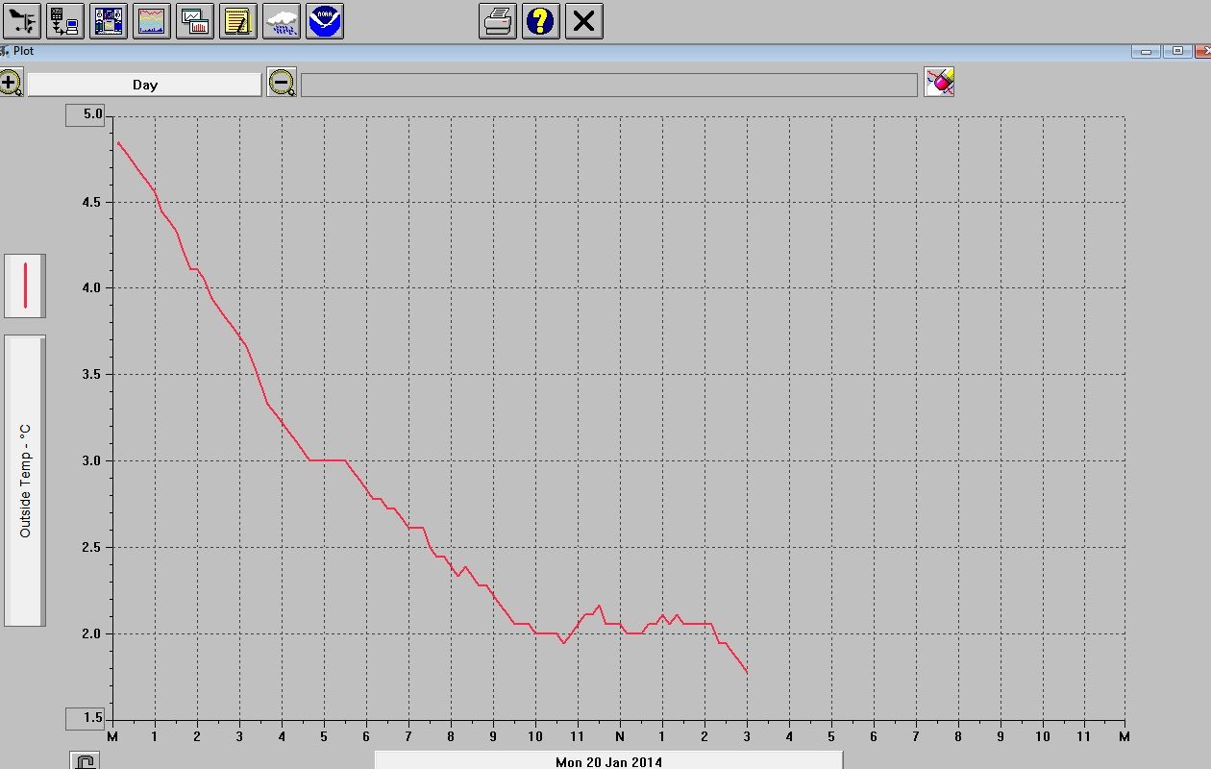Click the Outside Temp - °C axis button
This screenshot has height=769, width=1211.
click(25, 481)
